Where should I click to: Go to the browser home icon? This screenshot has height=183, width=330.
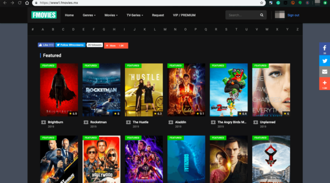pyautogui.click(x=27, y=3)
